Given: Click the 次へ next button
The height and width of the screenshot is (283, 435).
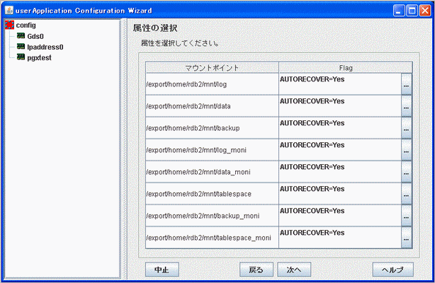Looking at the screenshot, I should click(294, 270).
